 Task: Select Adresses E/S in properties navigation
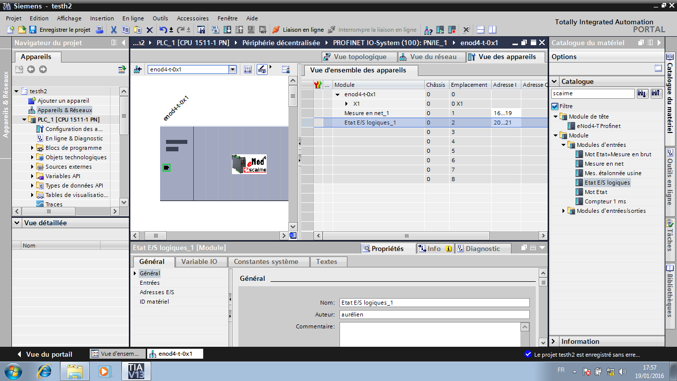tap(157, 292)
